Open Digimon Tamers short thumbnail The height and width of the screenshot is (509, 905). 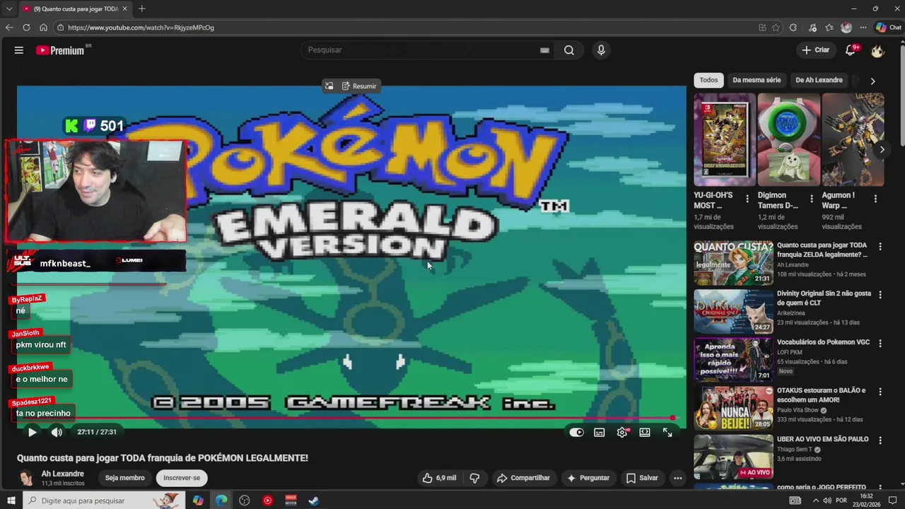[789, 140]
